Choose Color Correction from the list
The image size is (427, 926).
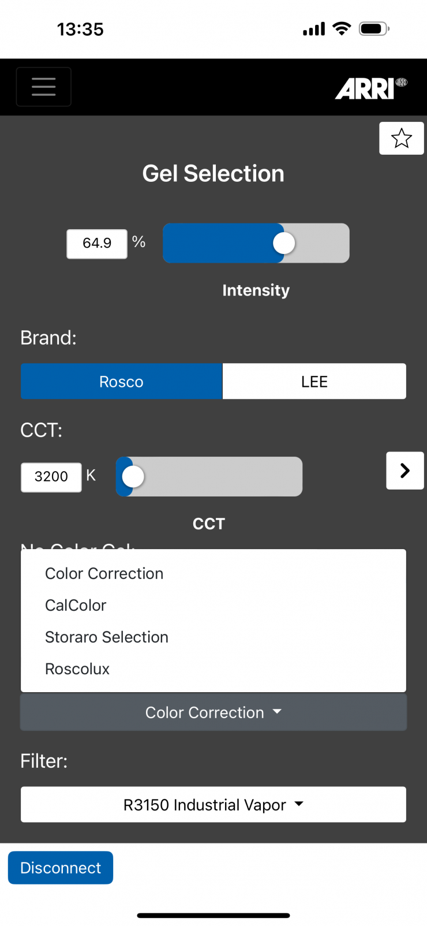click(x=104, y=573)
